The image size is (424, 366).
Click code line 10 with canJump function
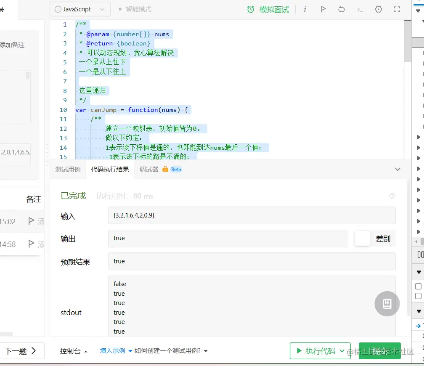pos(131,110)
